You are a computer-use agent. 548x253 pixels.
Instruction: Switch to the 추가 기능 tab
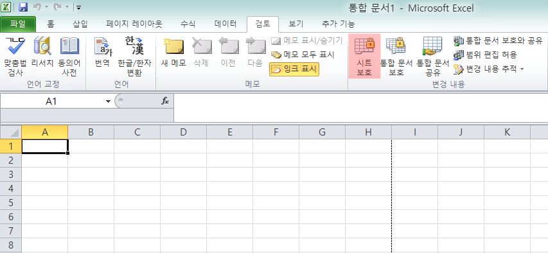tap(338, 24)
